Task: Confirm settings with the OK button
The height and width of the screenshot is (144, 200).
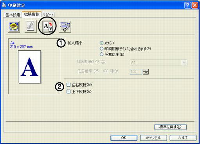Action: pyautogui.click(x=124, y=138)
